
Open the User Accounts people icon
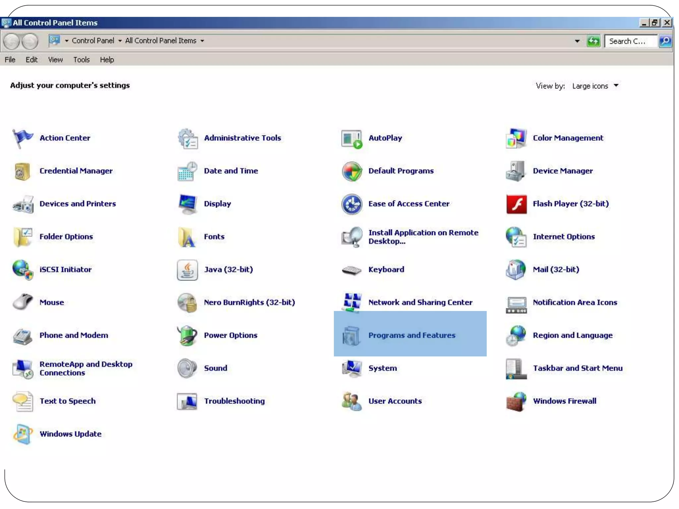tap(351, 401)
